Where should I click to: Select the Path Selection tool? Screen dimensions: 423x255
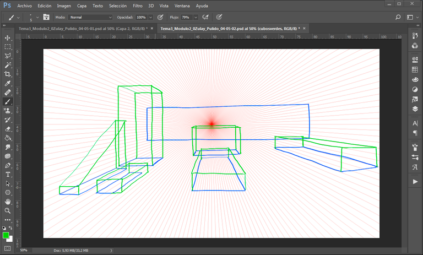8,184
